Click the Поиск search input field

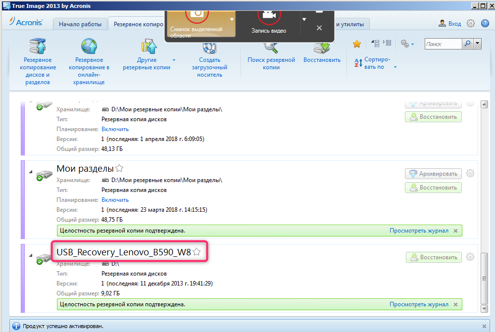[443, 44]
